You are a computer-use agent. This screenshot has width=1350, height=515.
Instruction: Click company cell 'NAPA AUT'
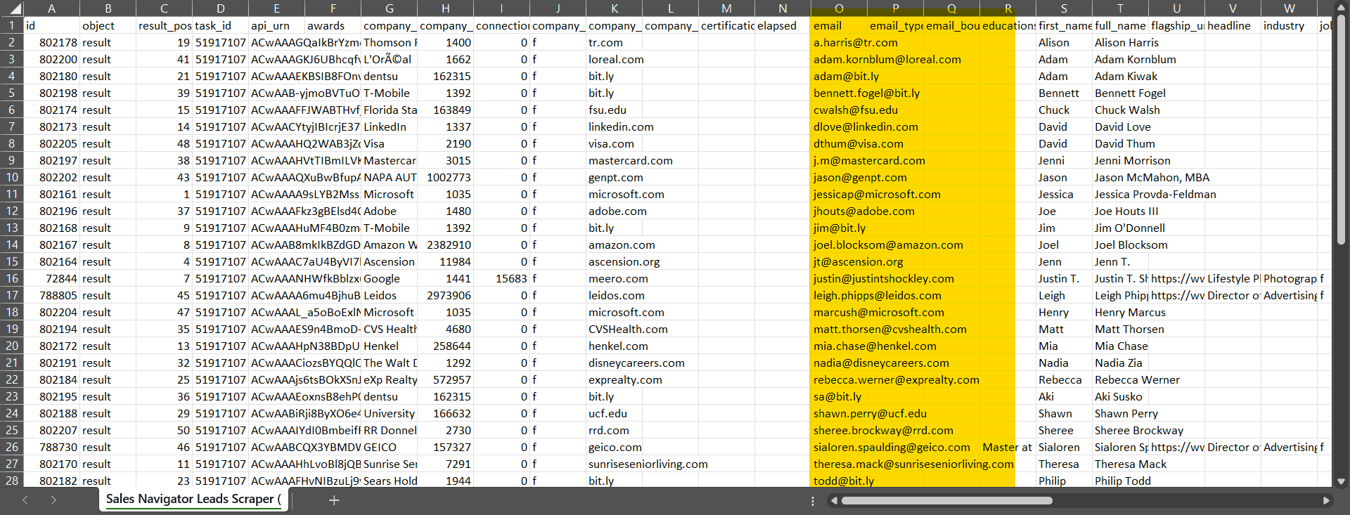(x=389, y=177)
